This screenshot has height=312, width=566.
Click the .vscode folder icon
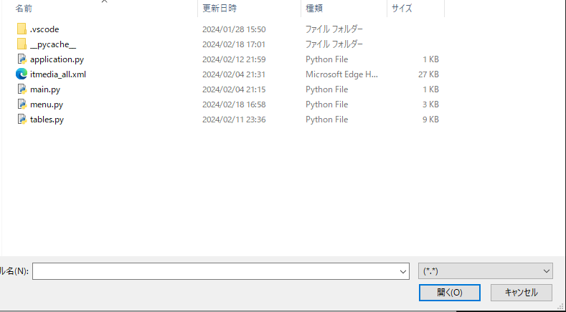(x=22, y=29)
